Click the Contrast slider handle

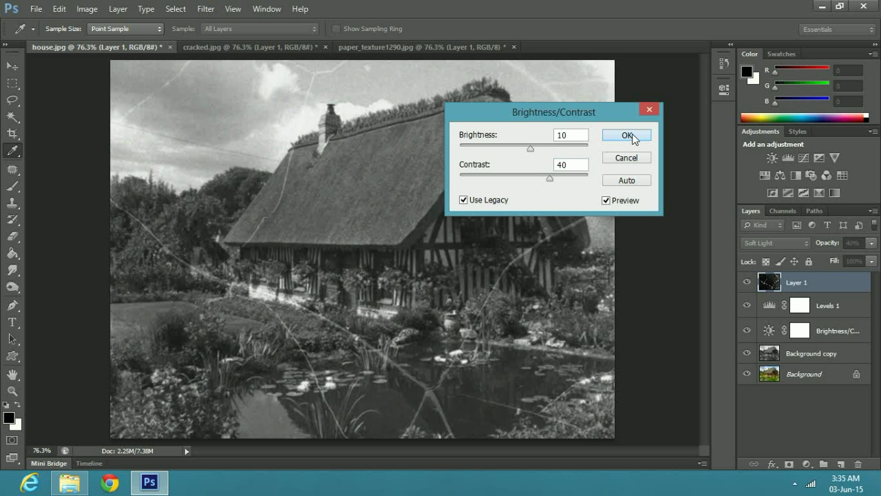[x=549, y=178]
